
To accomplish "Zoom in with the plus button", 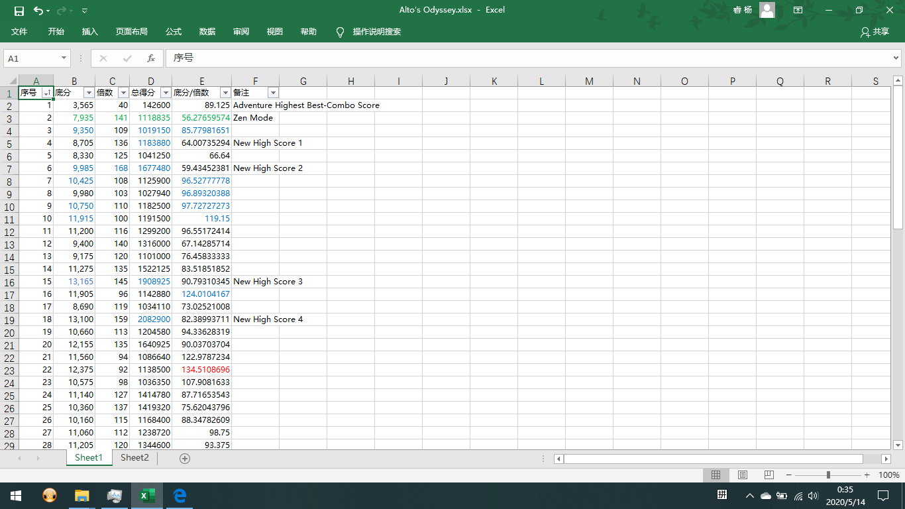I will coord(867,475).
